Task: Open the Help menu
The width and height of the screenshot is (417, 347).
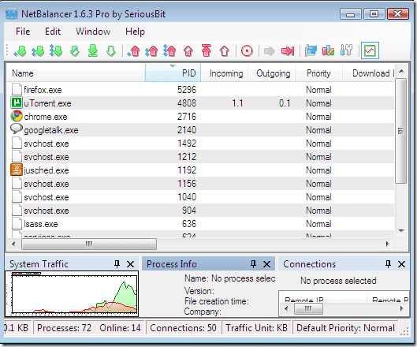Action: tap(135, 32)
